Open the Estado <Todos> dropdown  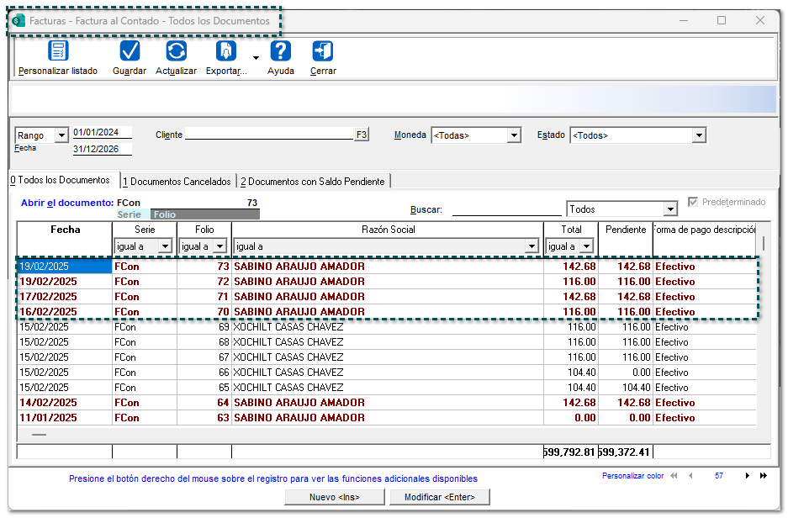tap(699, 135)
